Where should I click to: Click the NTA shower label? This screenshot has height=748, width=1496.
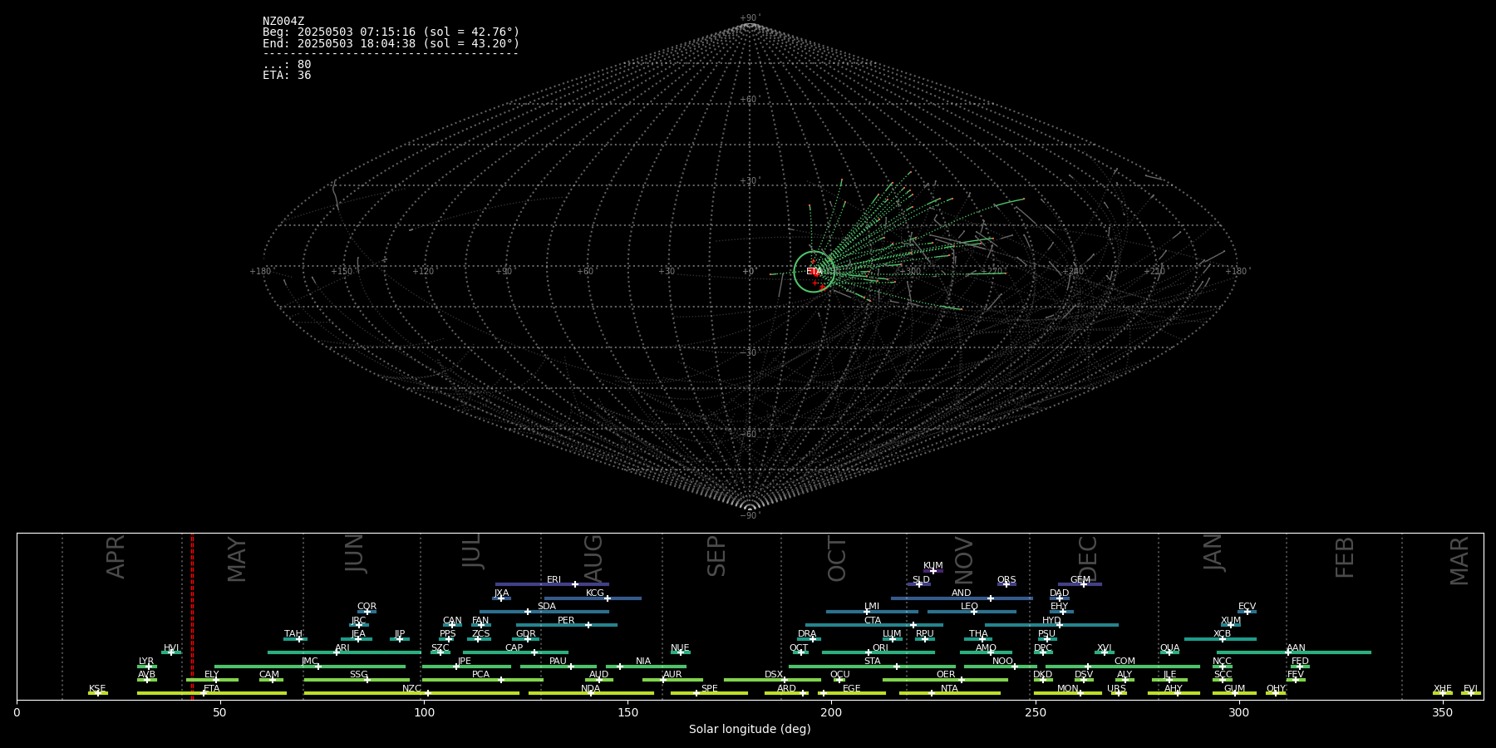(949, 688)
